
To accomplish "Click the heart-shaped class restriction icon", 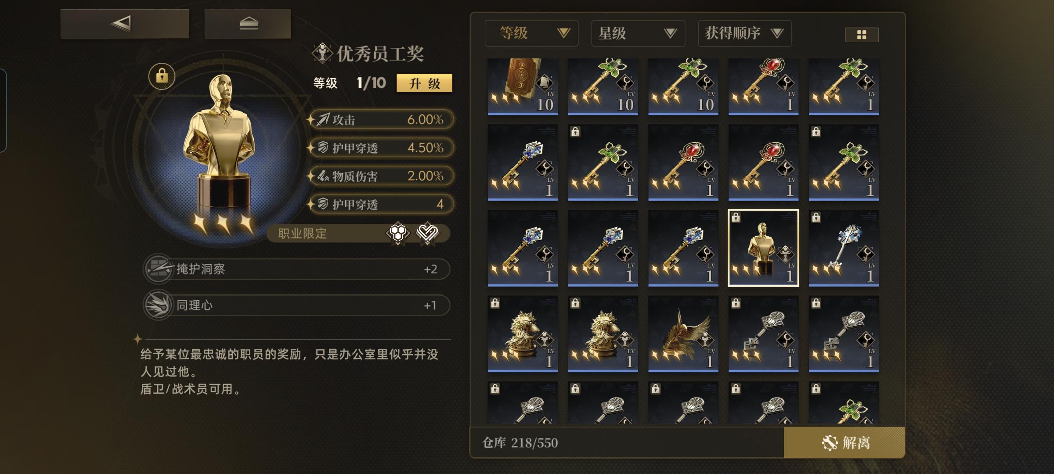I will pos(427,233).
